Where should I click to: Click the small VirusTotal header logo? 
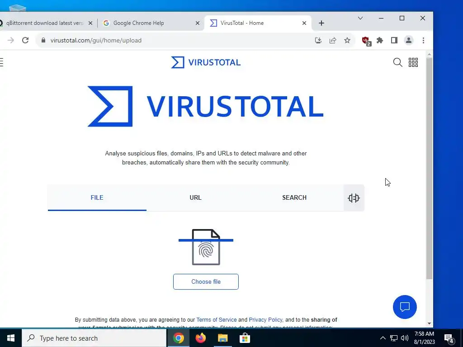pyautogui.click(x=206, y=62)
